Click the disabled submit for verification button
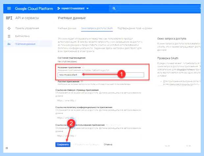 click(86, 144)
